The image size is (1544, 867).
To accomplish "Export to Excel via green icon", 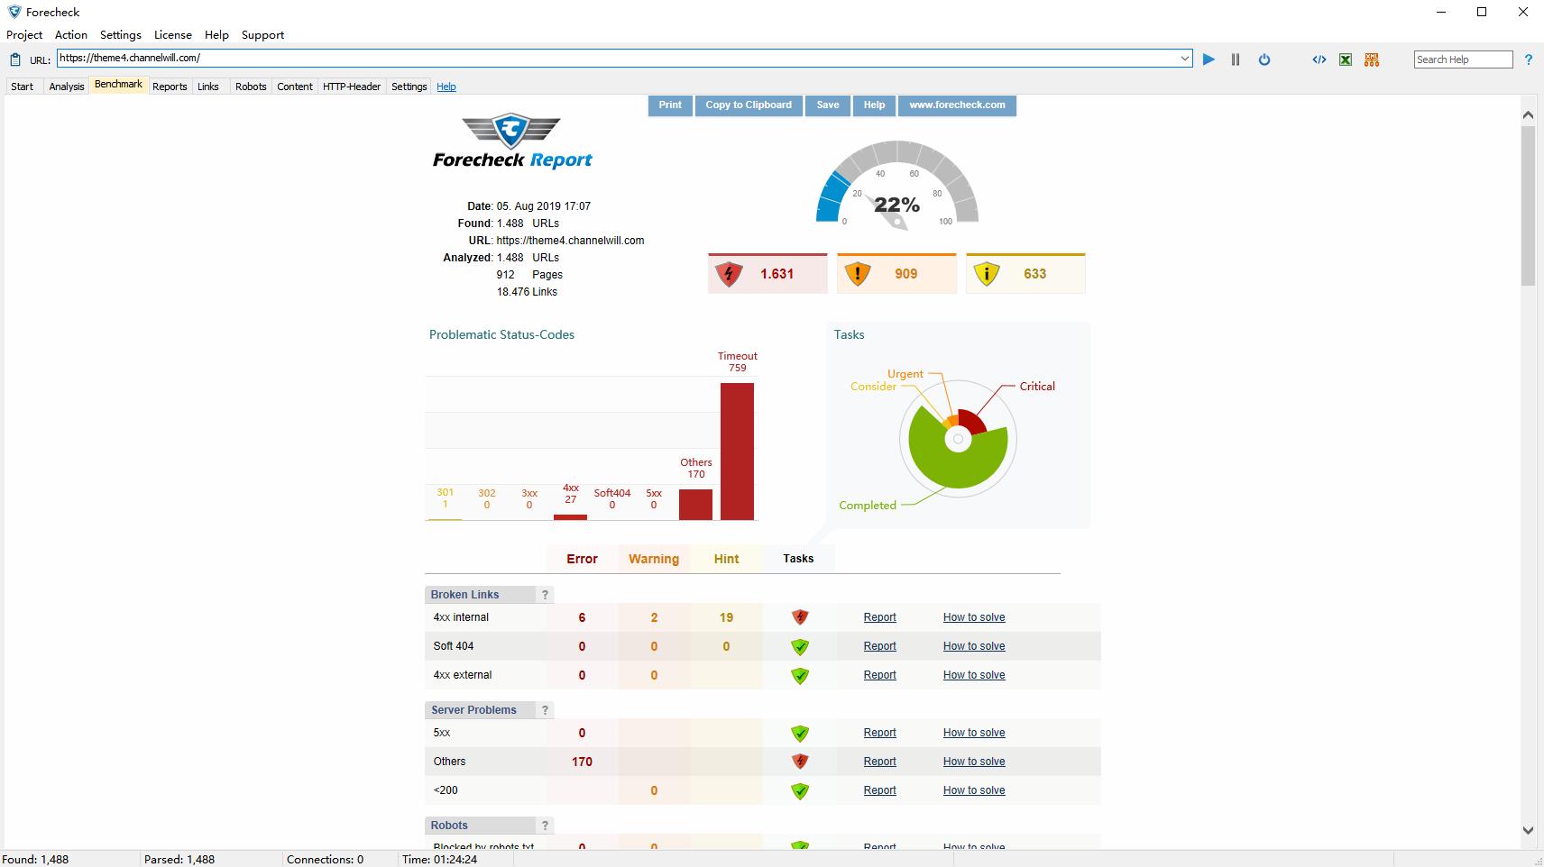I will (1346, 59).
